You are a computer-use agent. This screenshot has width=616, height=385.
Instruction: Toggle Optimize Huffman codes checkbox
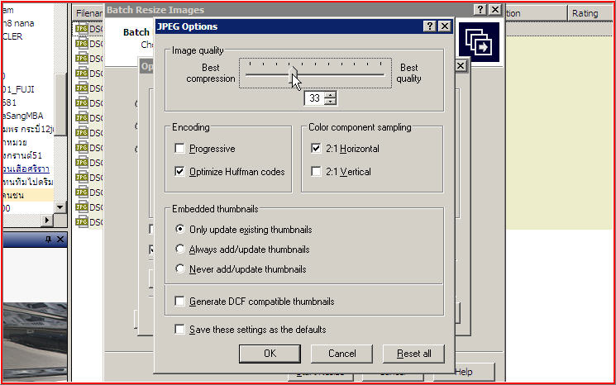pos(179,172)
